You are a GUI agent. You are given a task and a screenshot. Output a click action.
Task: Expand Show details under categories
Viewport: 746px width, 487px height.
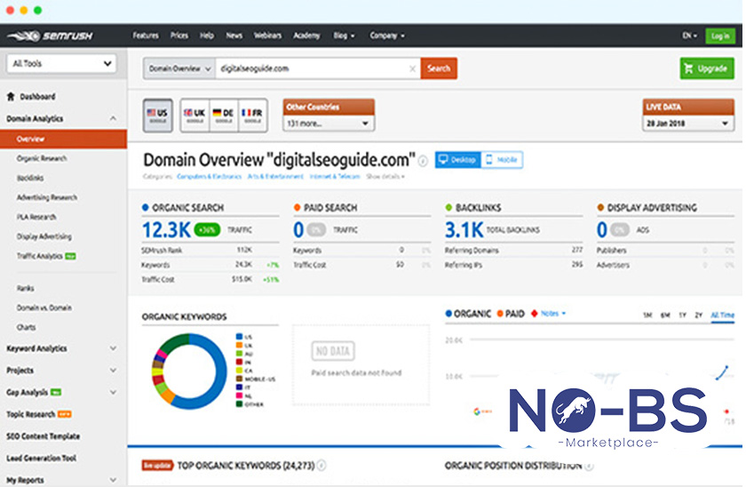pos(385,177)
